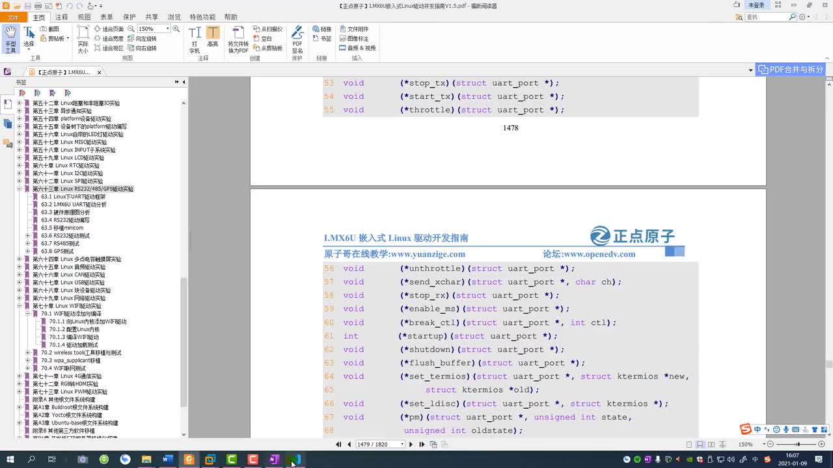Open the Comments panel icon in sidebar
833x468 pixels.
7,143
